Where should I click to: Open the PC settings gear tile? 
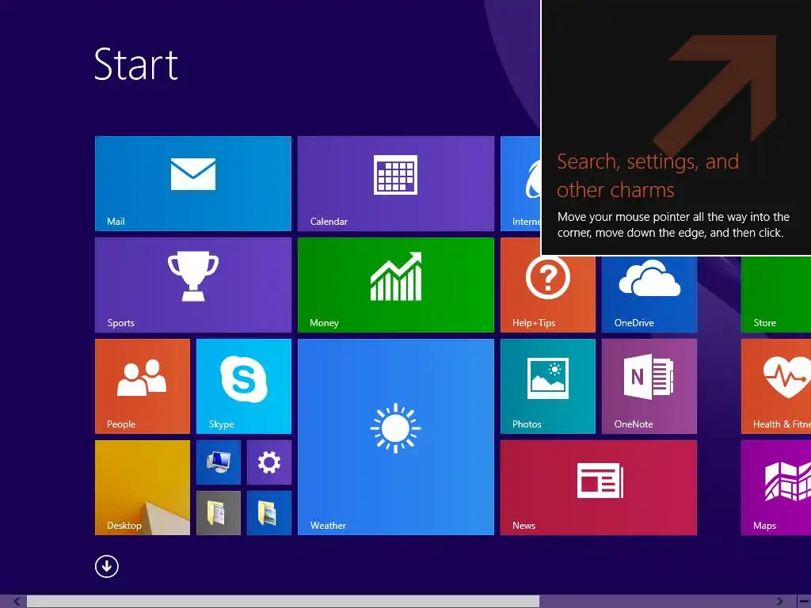click(269, 462)
